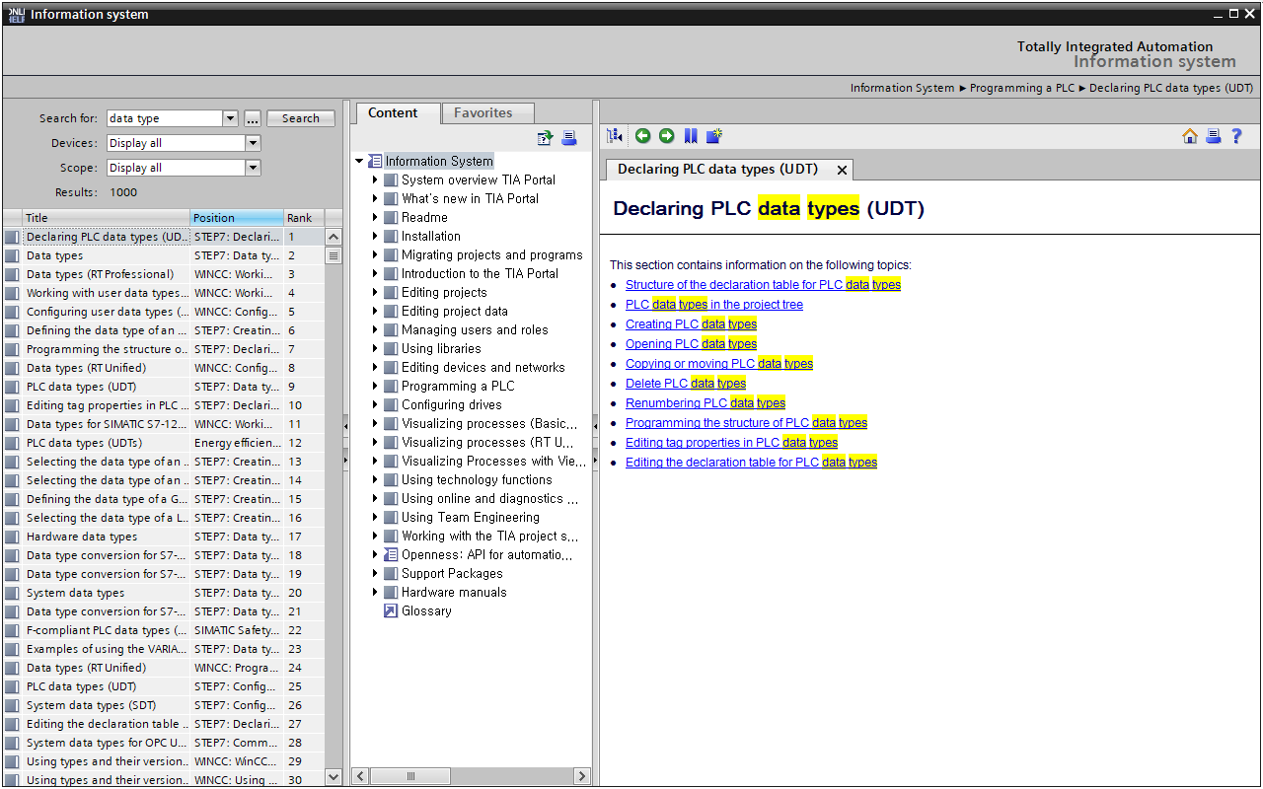Click the result icon for Data types (RT Professional)
This screenshot has width=1263, height=789.
12,274
